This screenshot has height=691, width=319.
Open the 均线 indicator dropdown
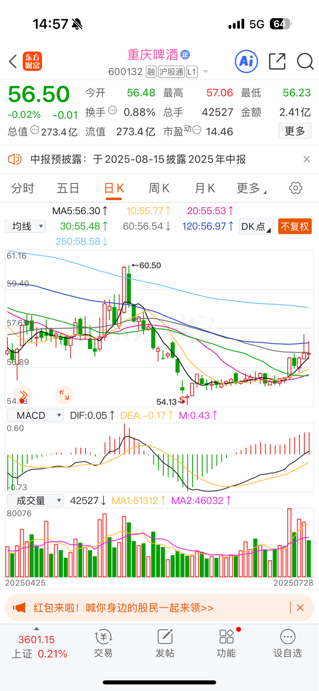[25, 226]
